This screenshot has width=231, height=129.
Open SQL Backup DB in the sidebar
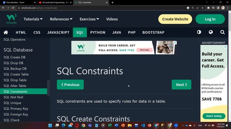pyautogui.click(x=15, y=68)
